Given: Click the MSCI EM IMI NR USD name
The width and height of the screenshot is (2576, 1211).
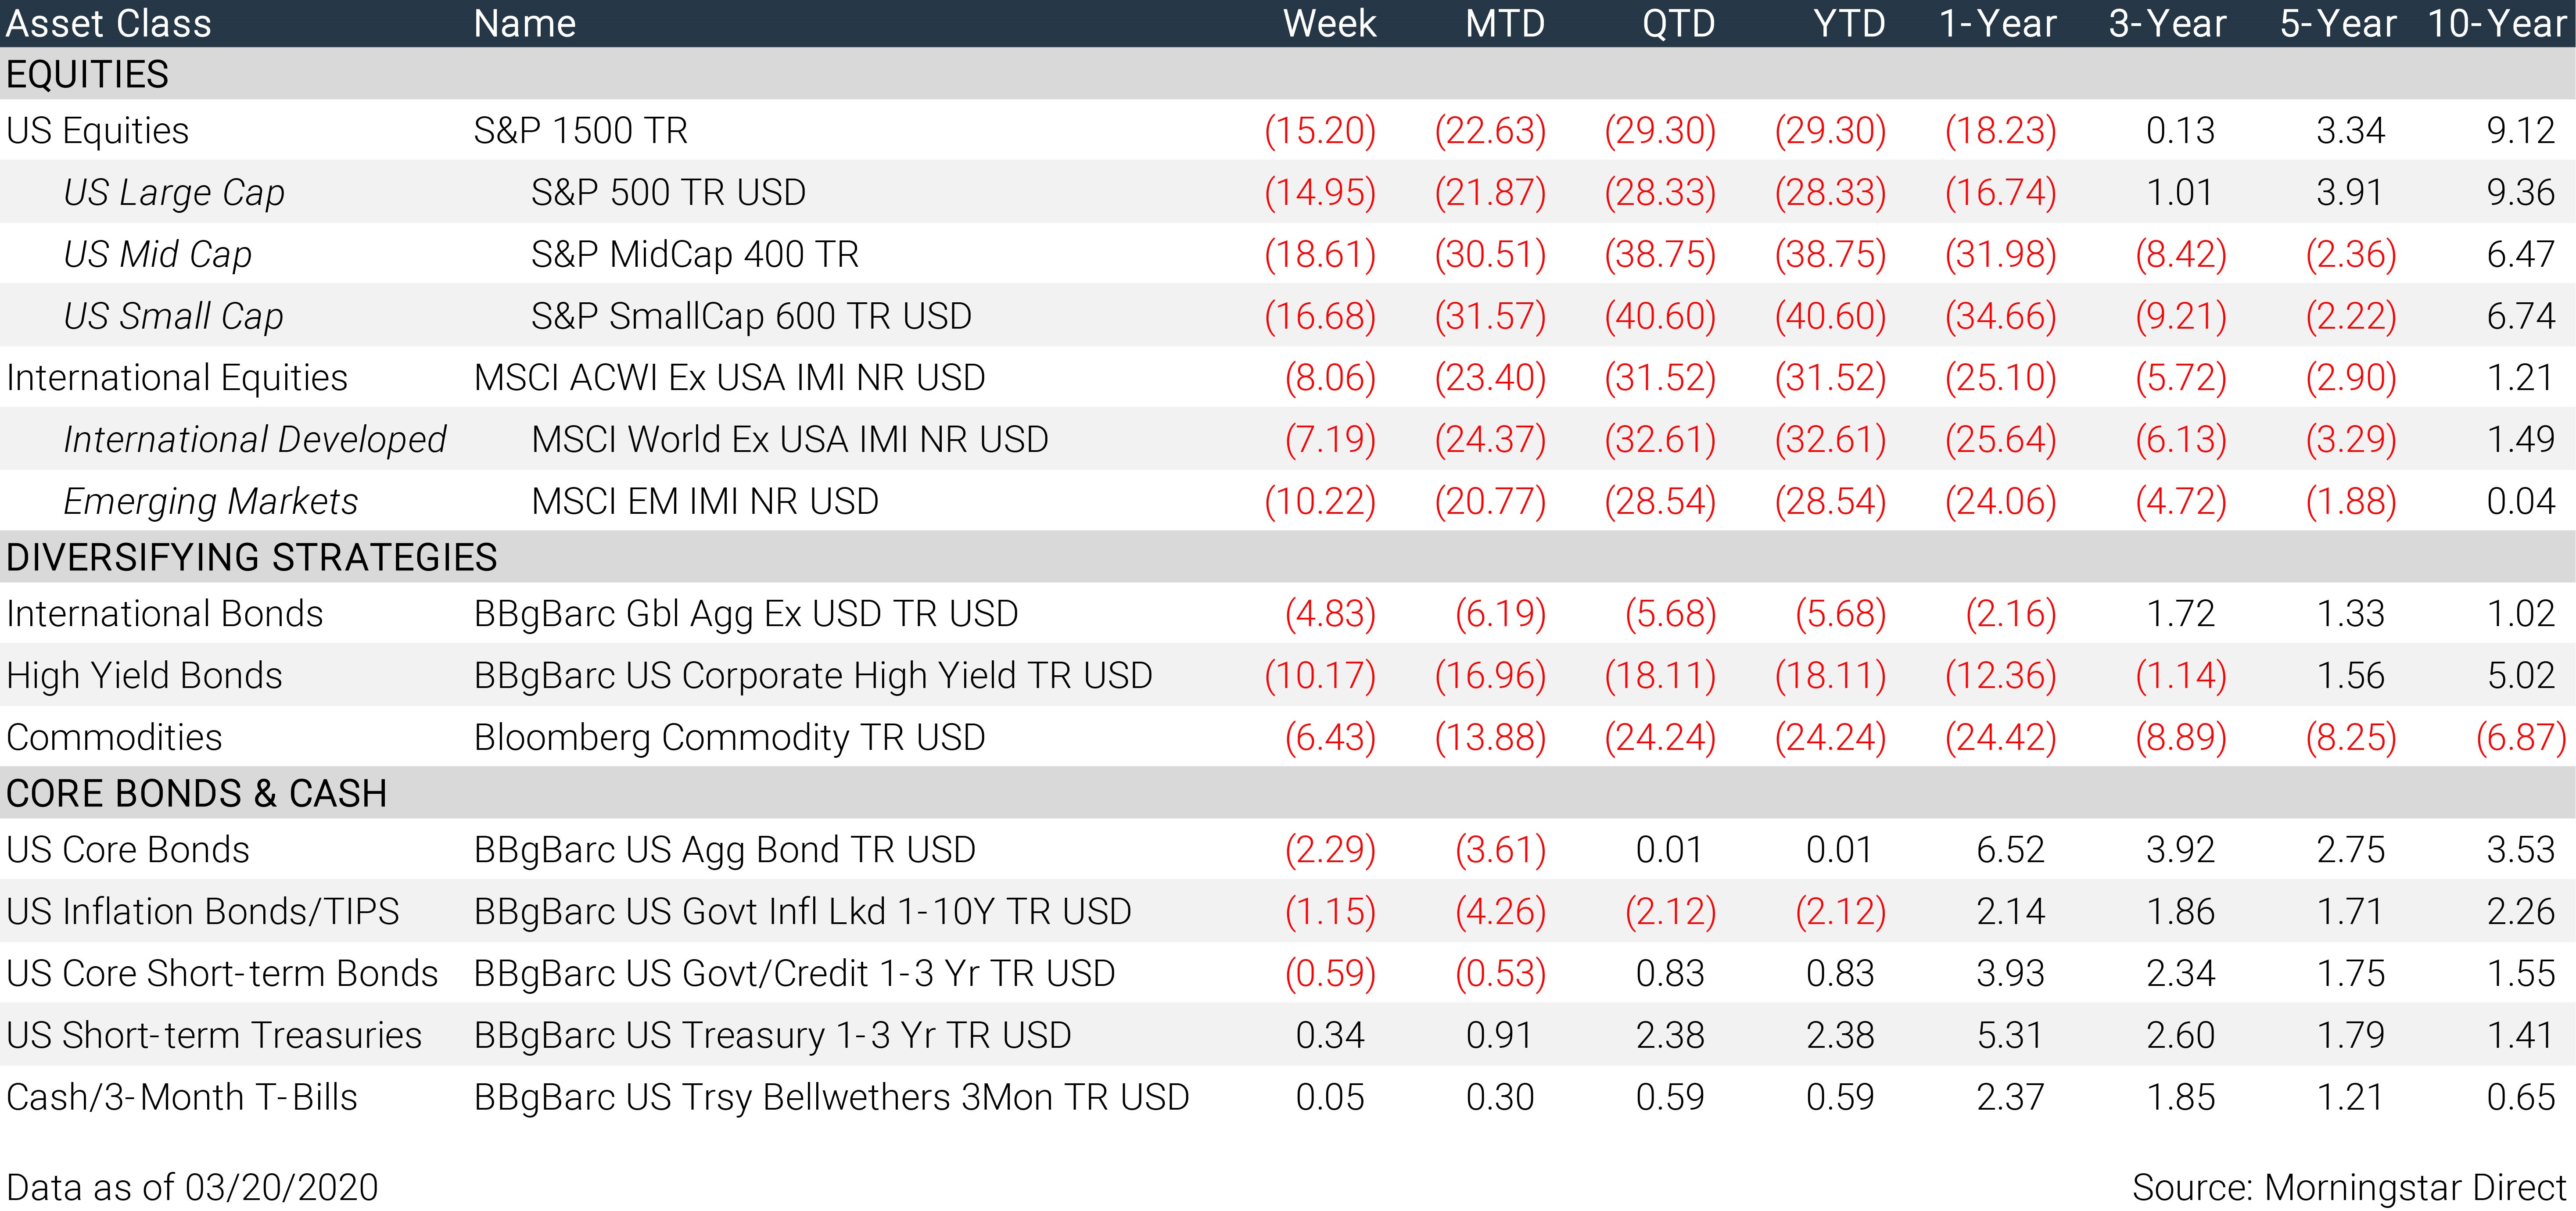Looking at the screenshot, I should point(705,501).
